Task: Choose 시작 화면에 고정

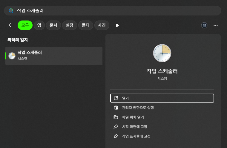Action: (162, 127)
